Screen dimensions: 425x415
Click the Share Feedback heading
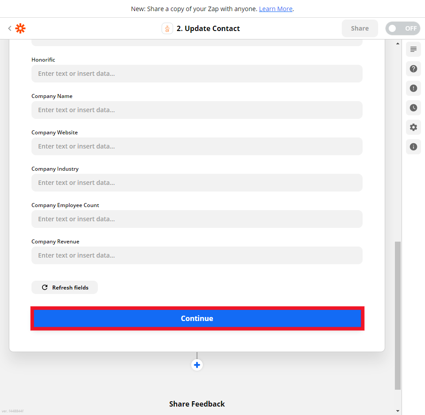pos(197,404)
